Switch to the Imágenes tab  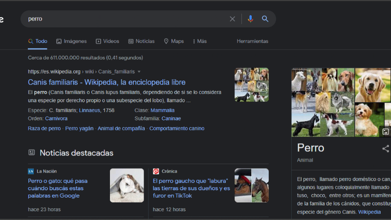tap(72, 41)
